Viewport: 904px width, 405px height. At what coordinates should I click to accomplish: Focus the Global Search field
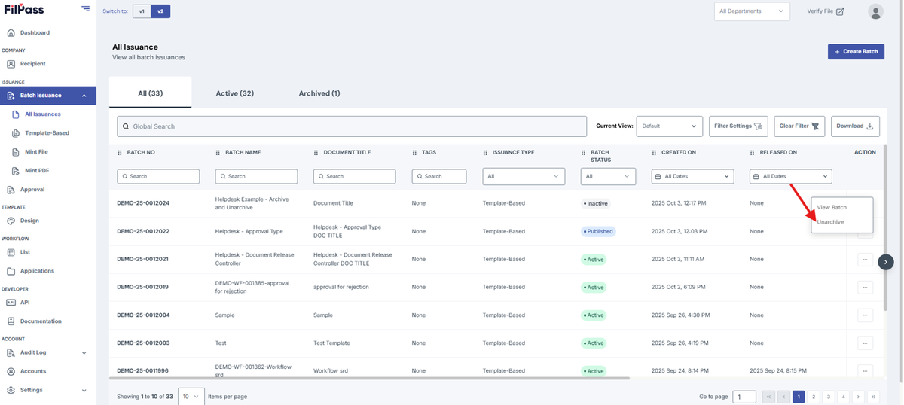(x=352, y=126)
